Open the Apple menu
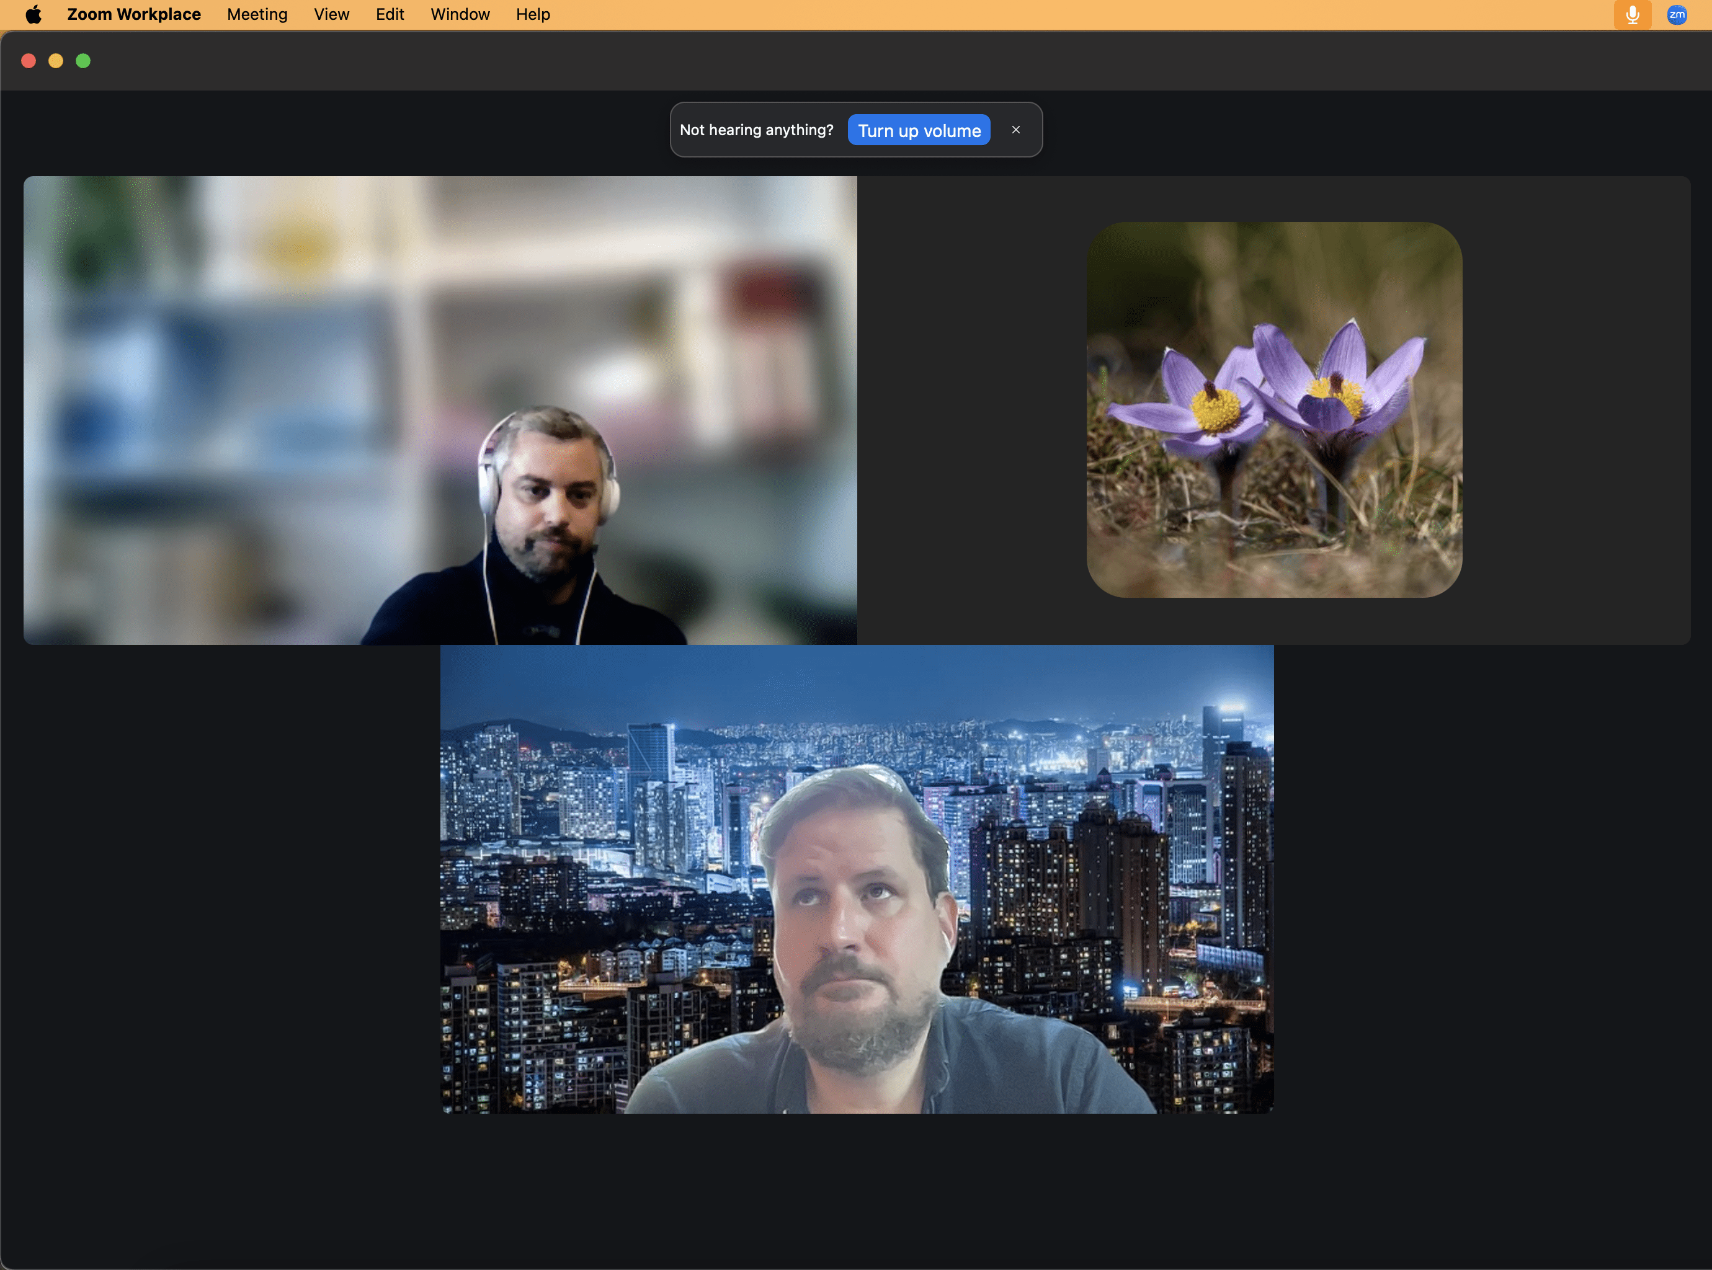The image size is (1712, 1270). tap(34, 15)
